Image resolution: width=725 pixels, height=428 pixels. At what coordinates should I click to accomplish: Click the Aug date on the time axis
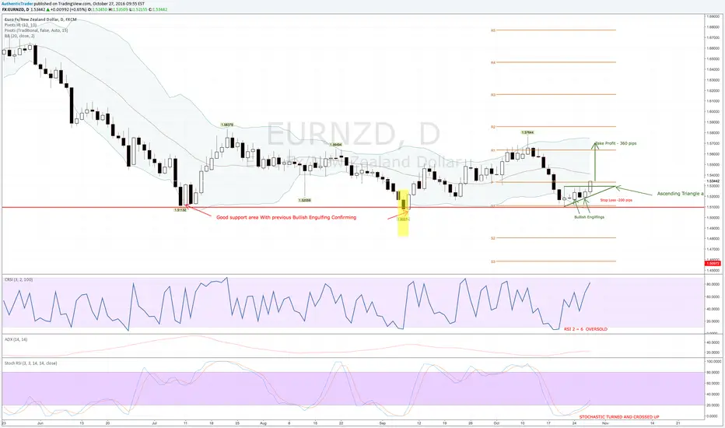point(264,423)
